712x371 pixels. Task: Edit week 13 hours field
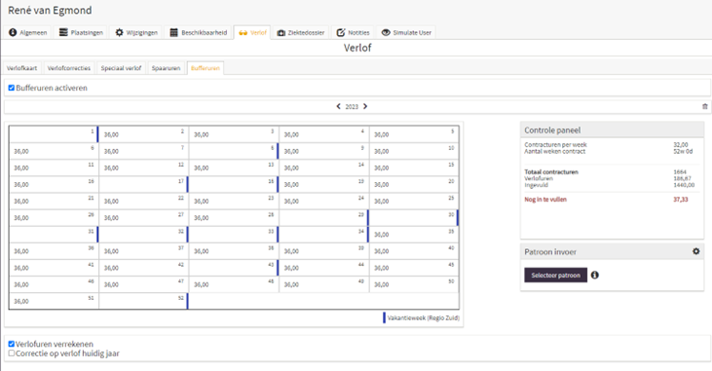[x=234, y=168]
